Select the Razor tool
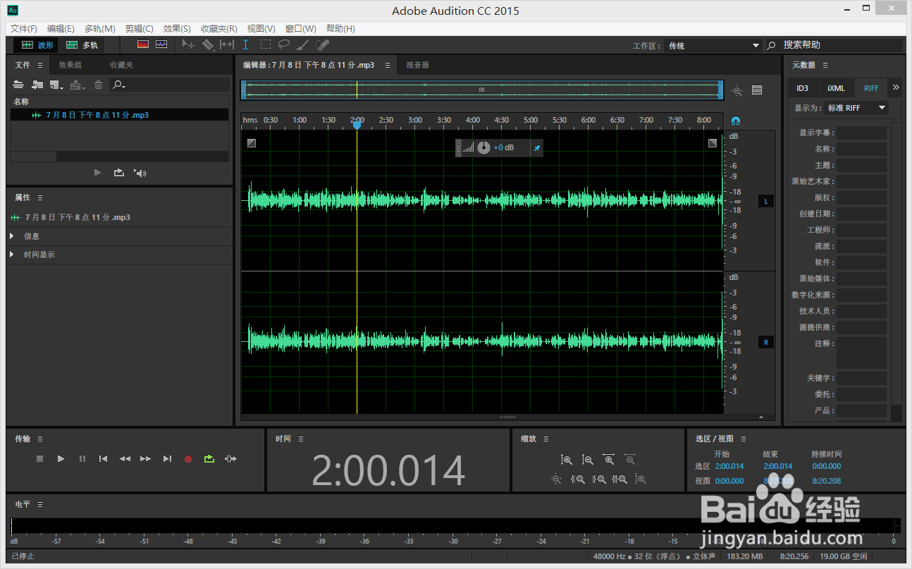The height and width of the screenshot is (569, 912). pyautogui.click(x=208, y=44)
